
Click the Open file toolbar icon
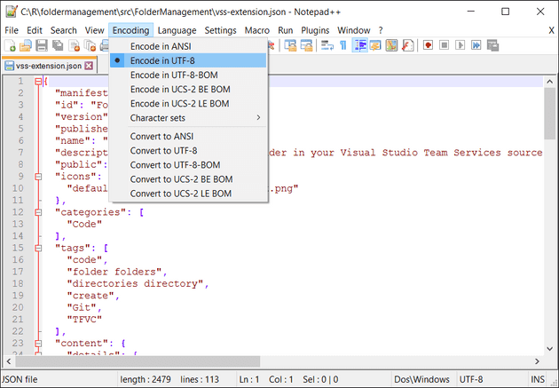pyautogui.click(x=26, y=45)
